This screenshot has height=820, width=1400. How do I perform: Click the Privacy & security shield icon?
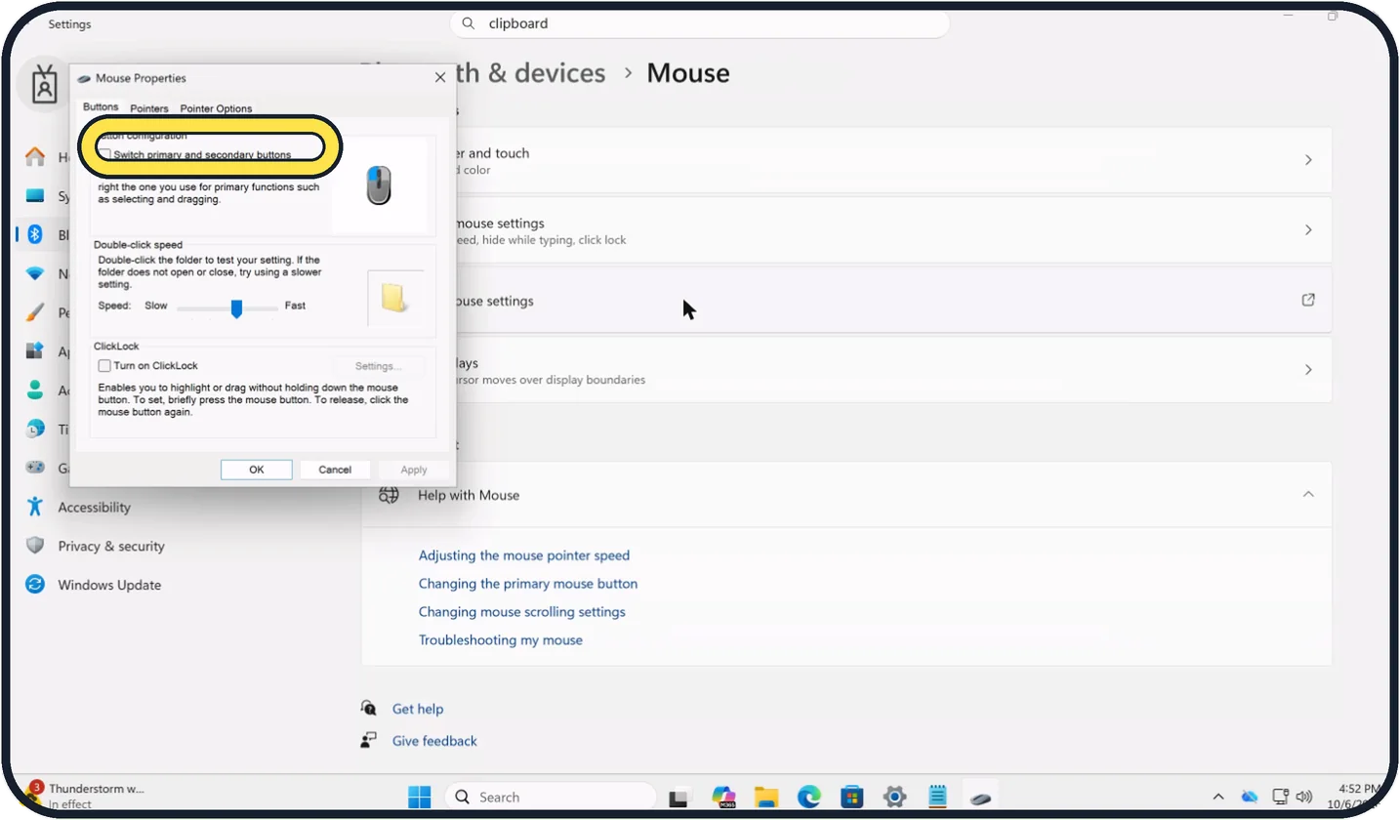[x=35, y=546]
